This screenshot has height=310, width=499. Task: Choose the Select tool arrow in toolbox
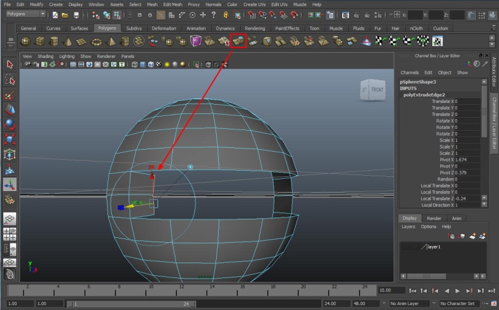[9, 65]
